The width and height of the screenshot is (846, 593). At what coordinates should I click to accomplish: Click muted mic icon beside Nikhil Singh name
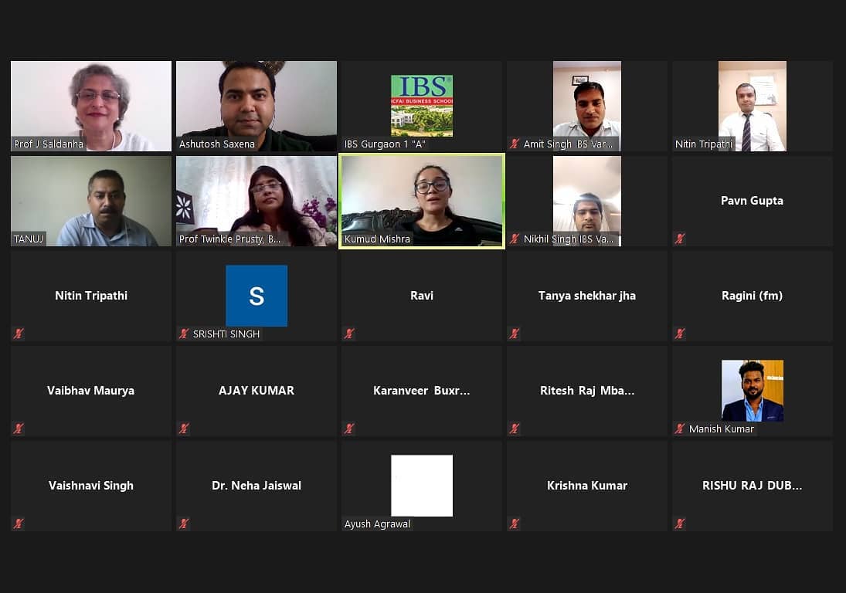[515, 239]
